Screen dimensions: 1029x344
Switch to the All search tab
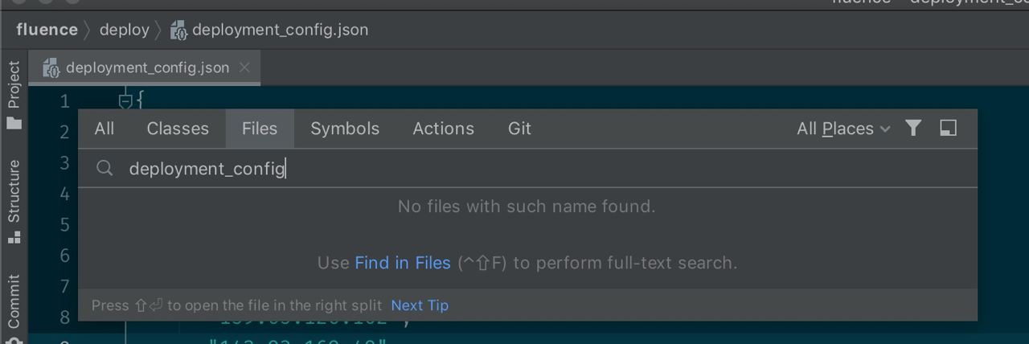[105, 129]
